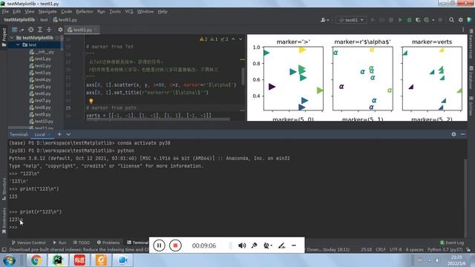Click the lightbulb intention icon in editor

(x=91, y=101)
